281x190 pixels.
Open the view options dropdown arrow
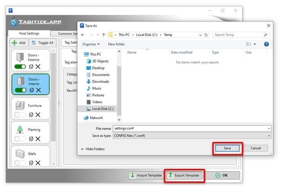tap(255, 44)
